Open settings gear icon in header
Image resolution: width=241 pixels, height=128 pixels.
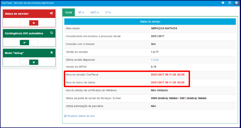(236, 3)
